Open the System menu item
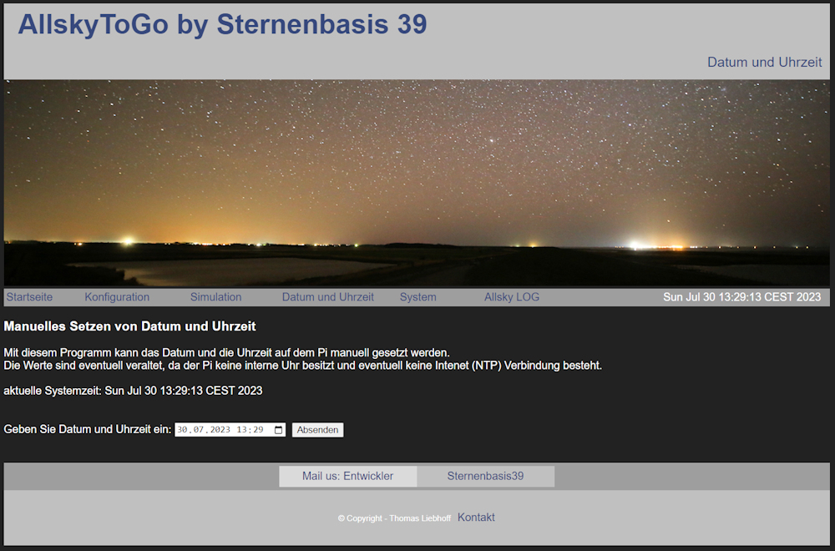Image resolution: width=835 pixels, height=551 pixels. (x=418, y=297)
